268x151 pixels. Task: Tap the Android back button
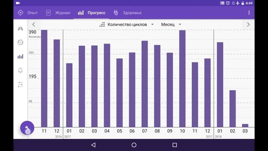[x=93, y=145]
